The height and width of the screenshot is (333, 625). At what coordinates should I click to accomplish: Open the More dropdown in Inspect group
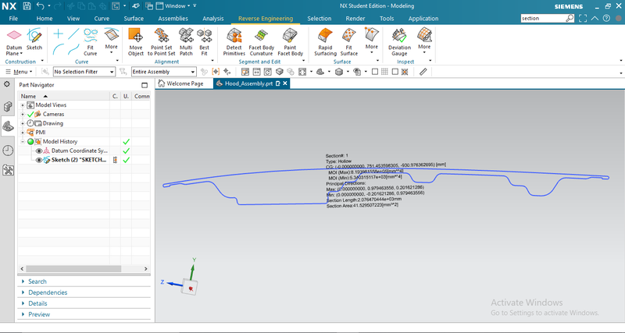tap(424, 42)
